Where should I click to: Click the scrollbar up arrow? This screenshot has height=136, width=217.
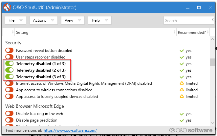(x=212, y=39)
